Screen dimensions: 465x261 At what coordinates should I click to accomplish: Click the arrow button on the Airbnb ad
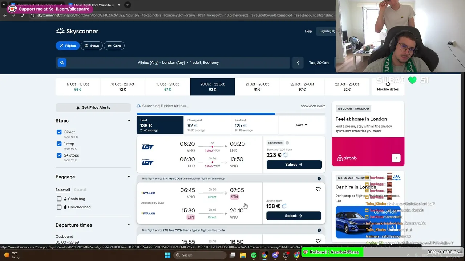point(396,158)
